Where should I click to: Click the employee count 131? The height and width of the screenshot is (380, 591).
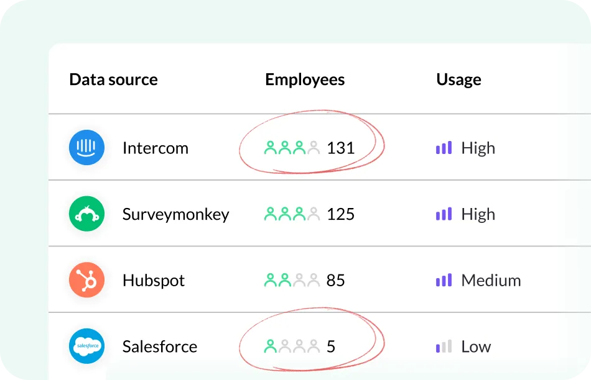[x=341, y=148]
